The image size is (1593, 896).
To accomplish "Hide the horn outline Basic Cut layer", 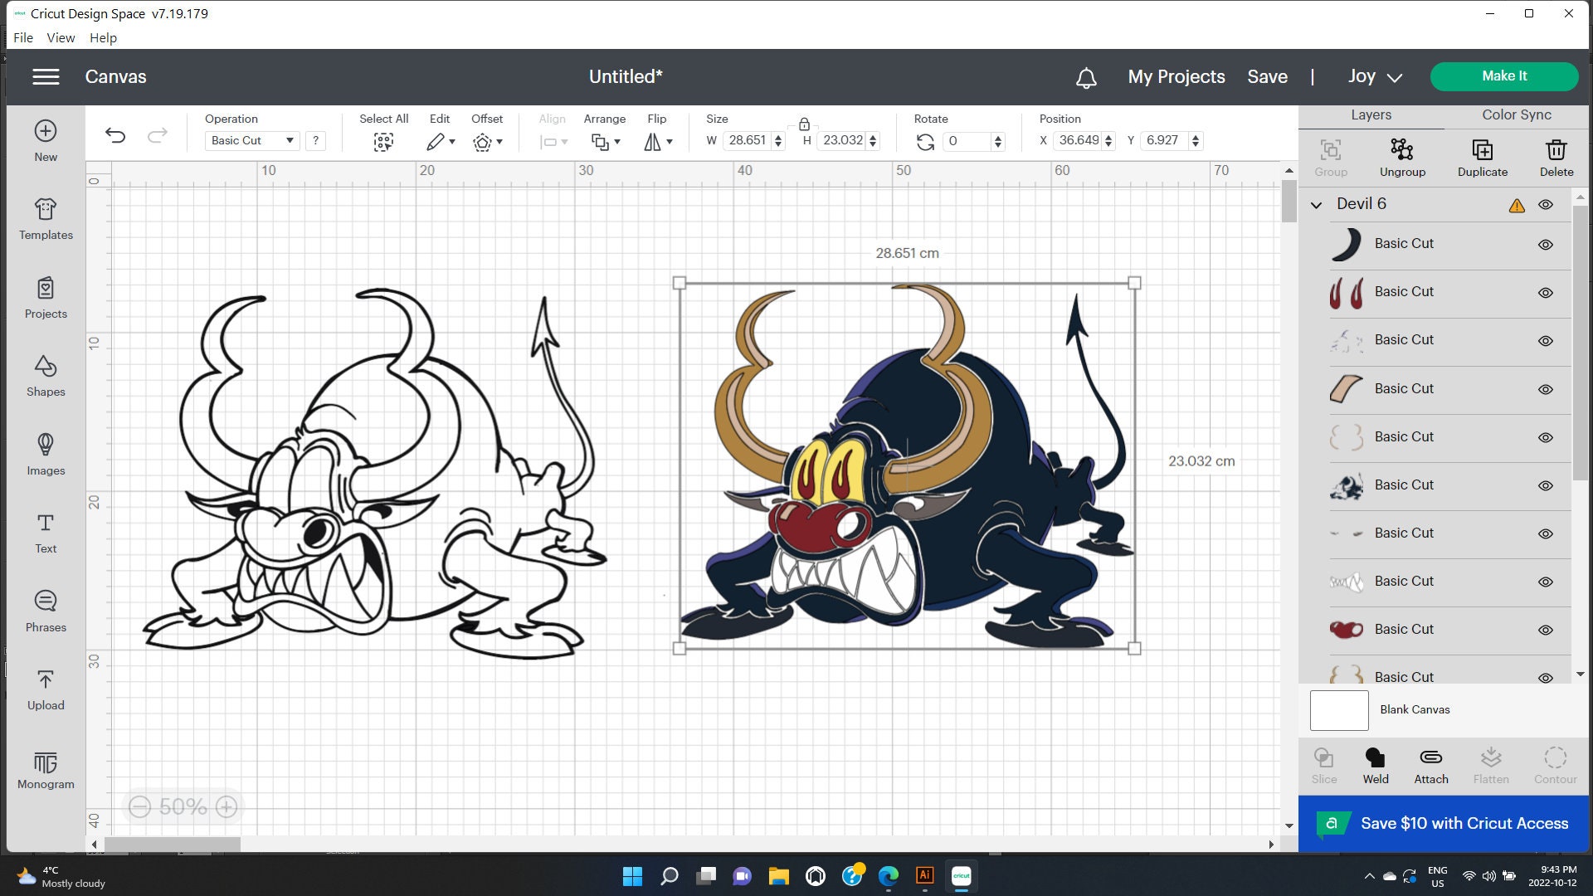I will click(x=1546, y=437).
